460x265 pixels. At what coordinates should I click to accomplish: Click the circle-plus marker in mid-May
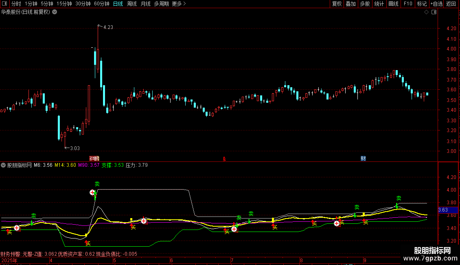point(143,221)
